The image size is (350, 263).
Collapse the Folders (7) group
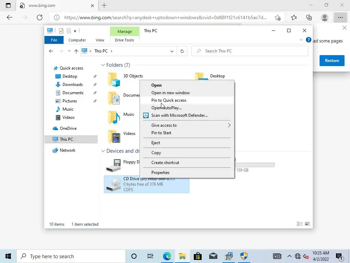103,65
